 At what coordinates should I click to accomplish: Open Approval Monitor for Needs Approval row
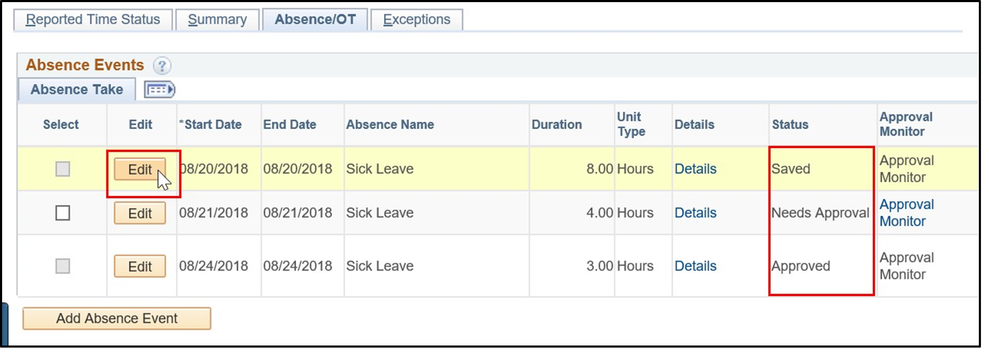point(906,213)
